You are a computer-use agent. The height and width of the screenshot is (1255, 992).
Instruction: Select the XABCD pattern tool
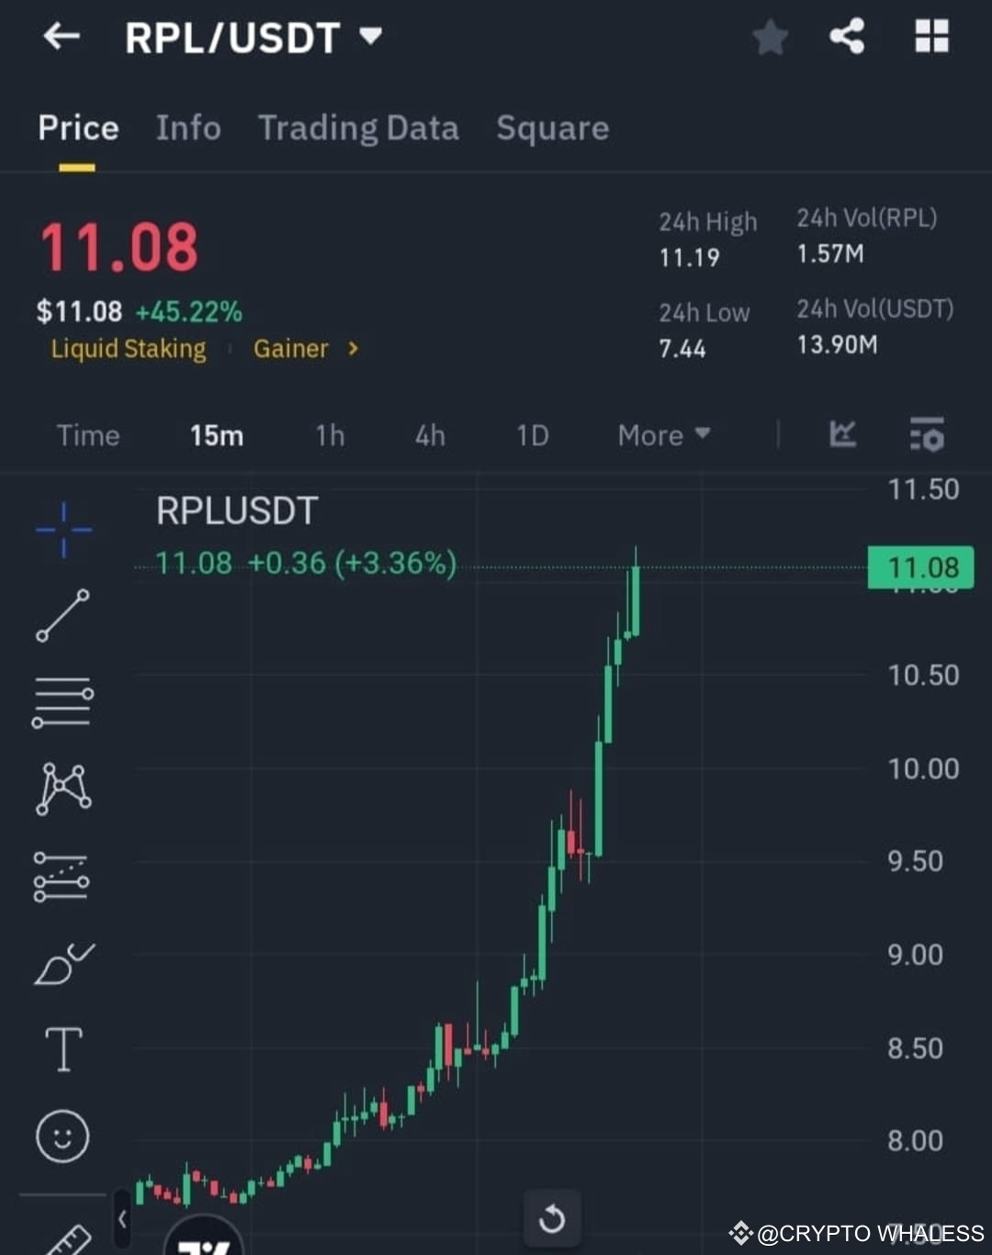62,788
